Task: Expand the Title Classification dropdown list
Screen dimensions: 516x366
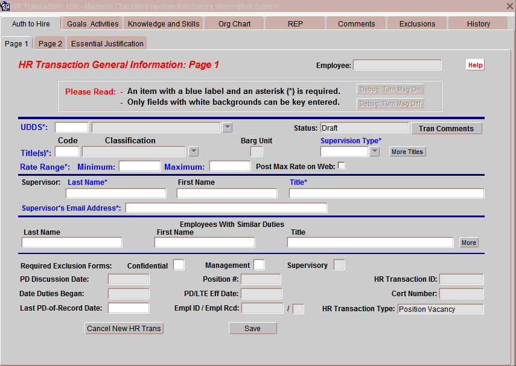Action: pyautogui.click(x=194, y=151)
